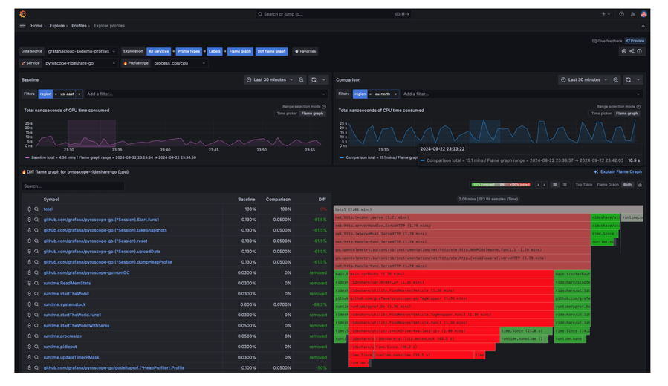Image resolution: width=668 pixels, height=386 pixels.
Task: Open Baseline refresh interval dropdown
Action: [323, 80]
